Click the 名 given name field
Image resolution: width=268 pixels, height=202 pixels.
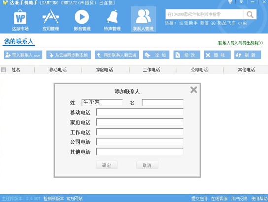163,102
